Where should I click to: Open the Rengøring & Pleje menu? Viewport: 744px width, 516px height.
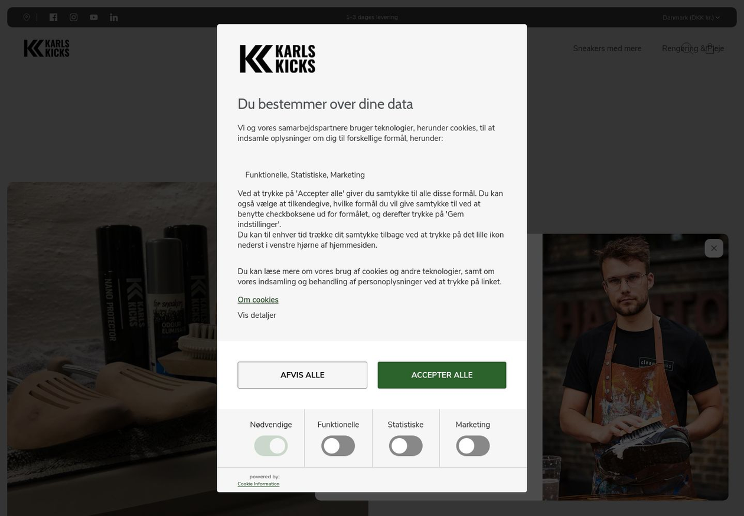pos(693,48)
